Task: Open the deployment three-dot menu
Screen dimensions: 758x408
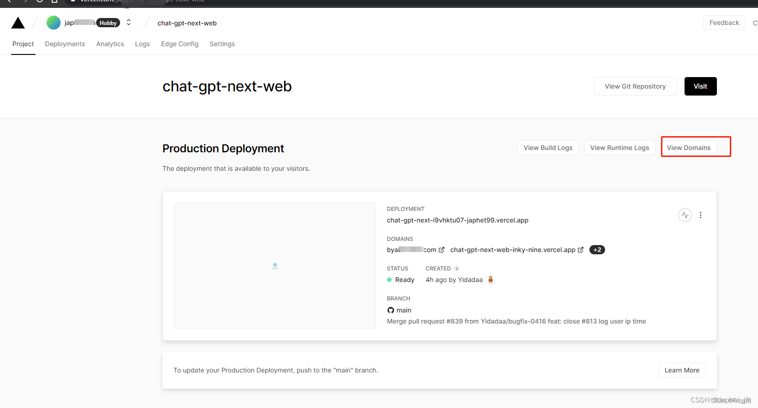Action: [x=701, y=215]
